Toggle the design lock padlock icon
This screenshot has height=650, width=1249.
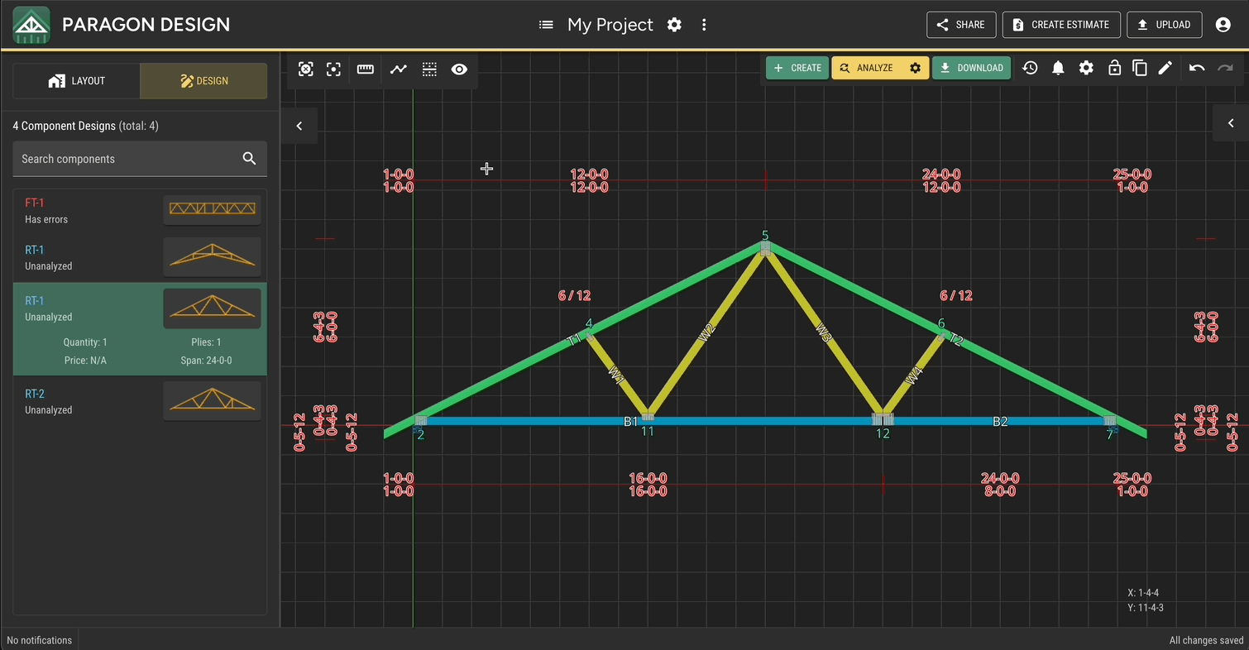(1114, 68)
